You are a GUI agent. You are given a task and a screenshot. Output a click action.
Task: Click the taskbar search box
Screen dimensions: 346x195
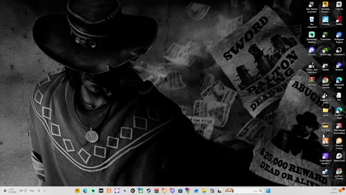(244, 191)
